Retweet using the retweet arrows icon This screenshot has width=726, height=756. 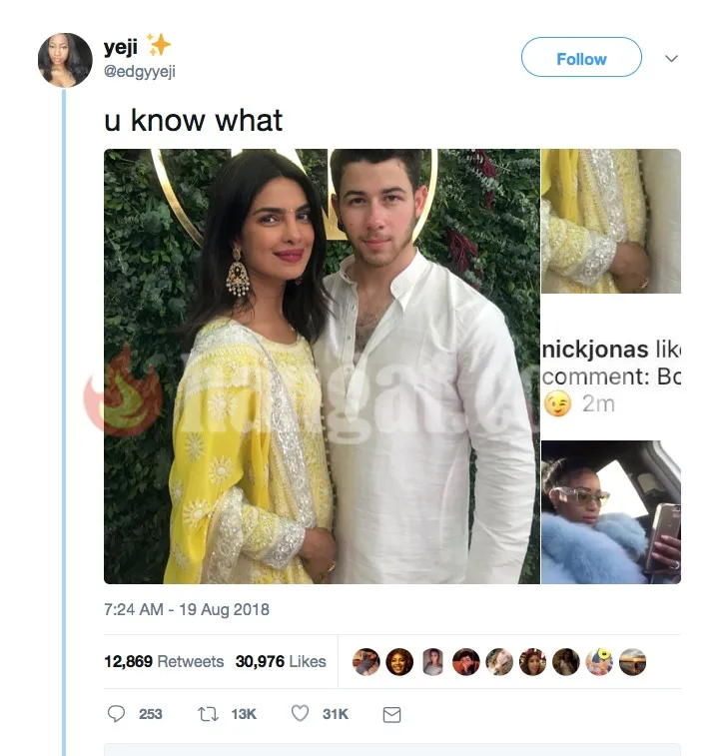(x=209, y=714)
